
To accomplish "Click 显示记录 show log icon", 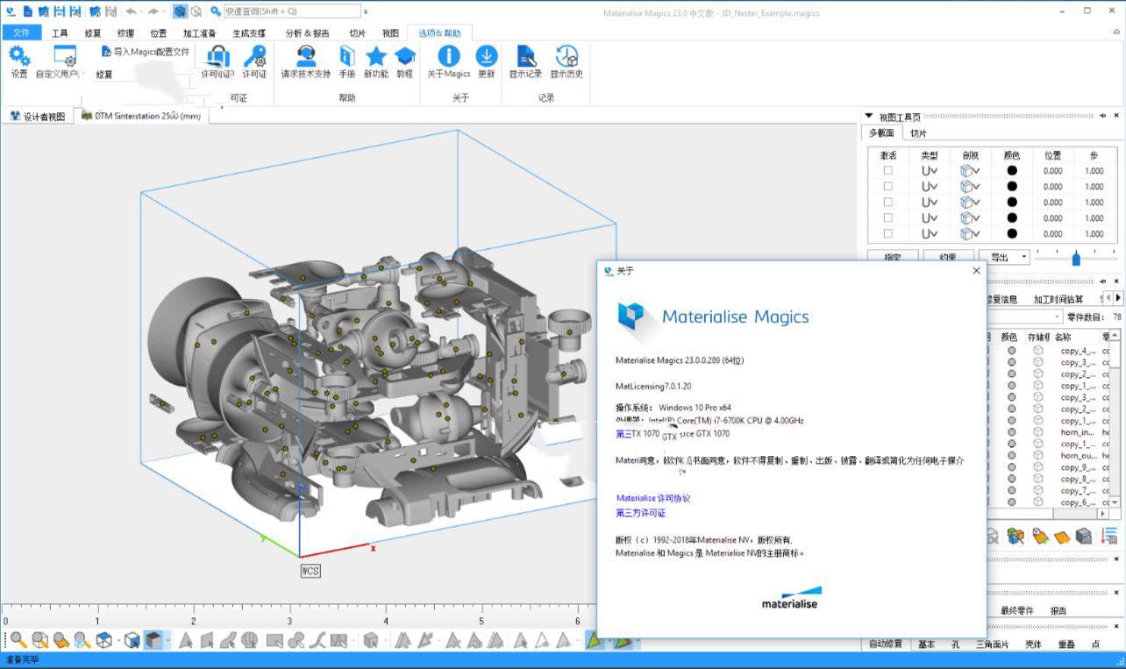I will coord(526,56).
